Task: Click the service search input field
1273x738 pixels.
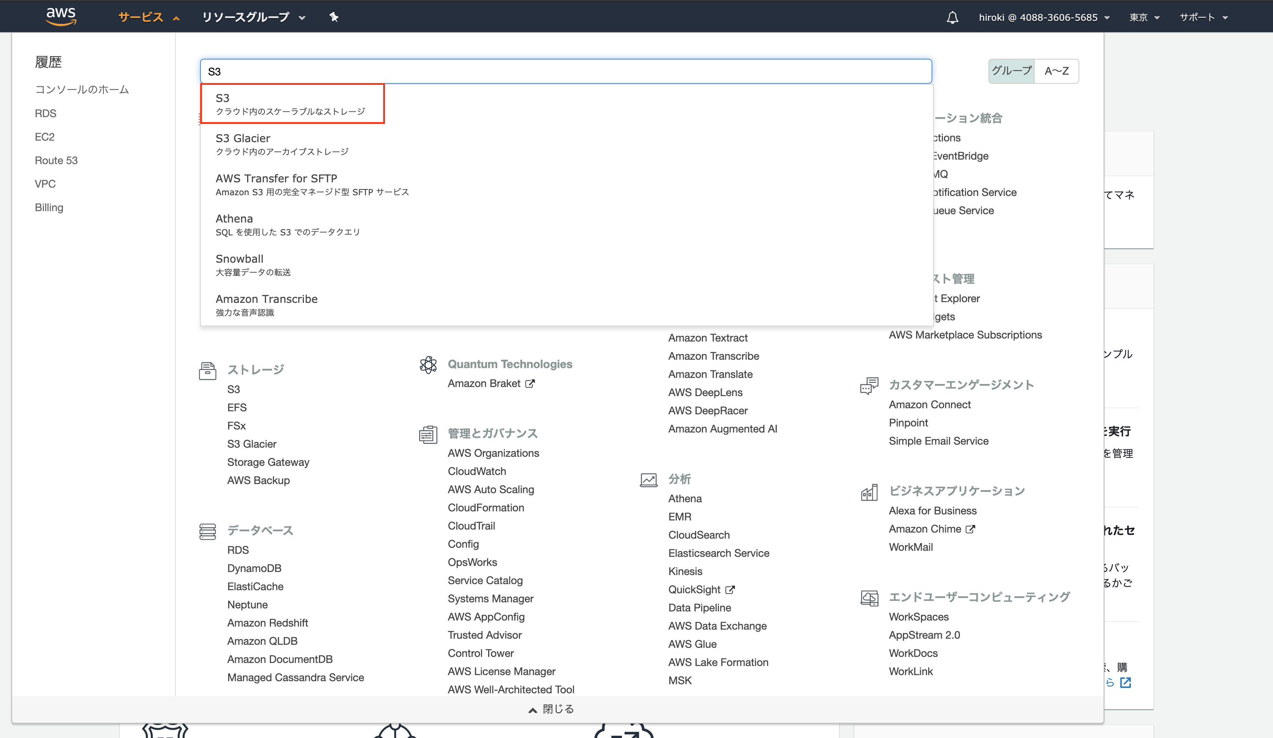Action: [x=566, y=71]
